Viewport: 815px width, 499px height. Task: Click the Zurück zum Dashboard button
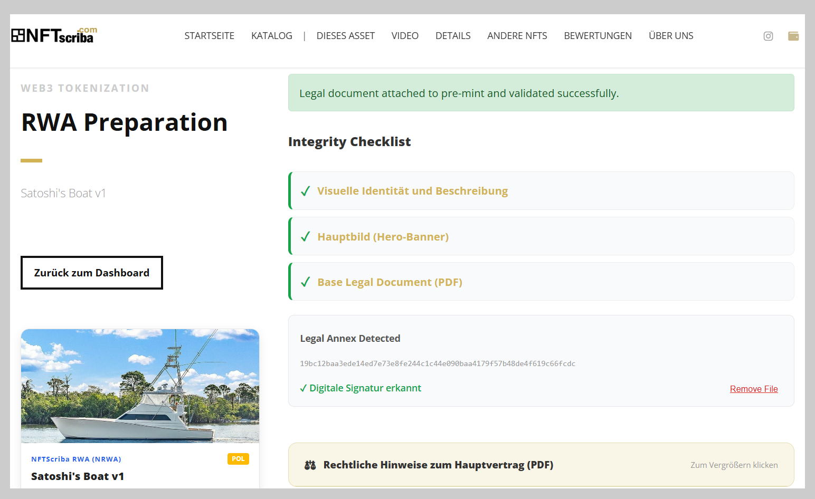[x=92, y=273]
